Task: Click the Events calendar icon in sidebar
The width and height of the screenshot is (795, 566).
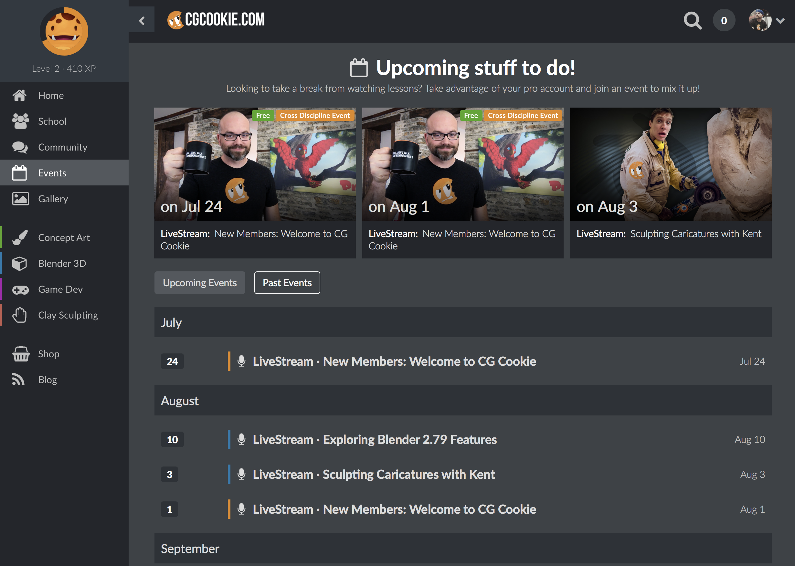Action: 19,173
